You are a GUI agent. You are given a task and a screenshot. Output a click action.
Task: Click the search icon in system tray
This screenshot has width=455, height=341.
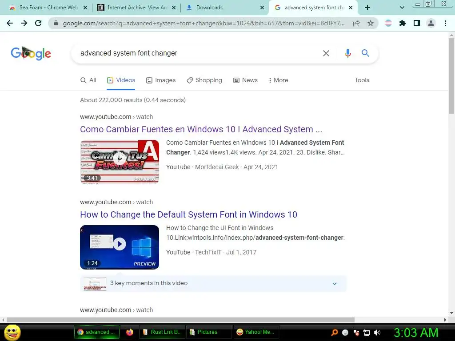334,333
